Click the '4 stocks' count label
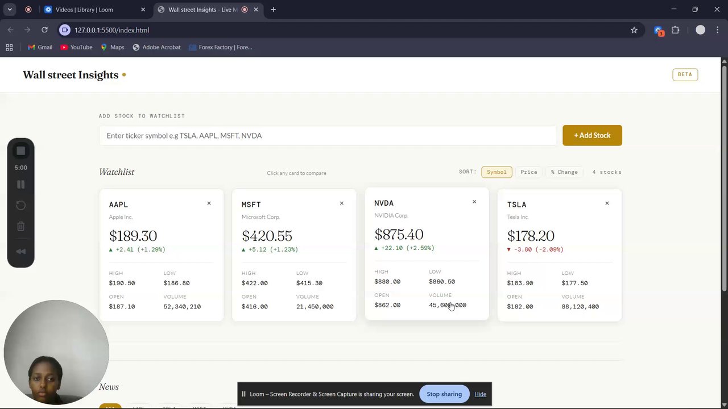728x409 pixels. click(607, 172)
